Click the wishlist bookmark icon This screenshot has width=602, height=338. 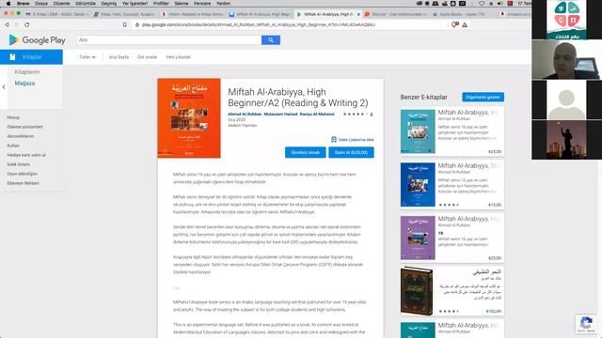(x=334, y=140)
